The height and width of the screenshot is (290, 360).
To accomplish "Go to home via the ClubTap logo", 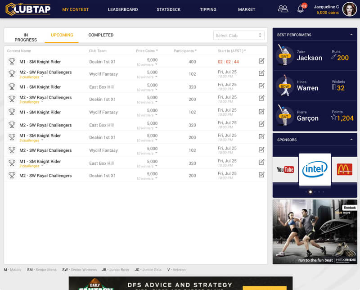I will coord(28,9).
